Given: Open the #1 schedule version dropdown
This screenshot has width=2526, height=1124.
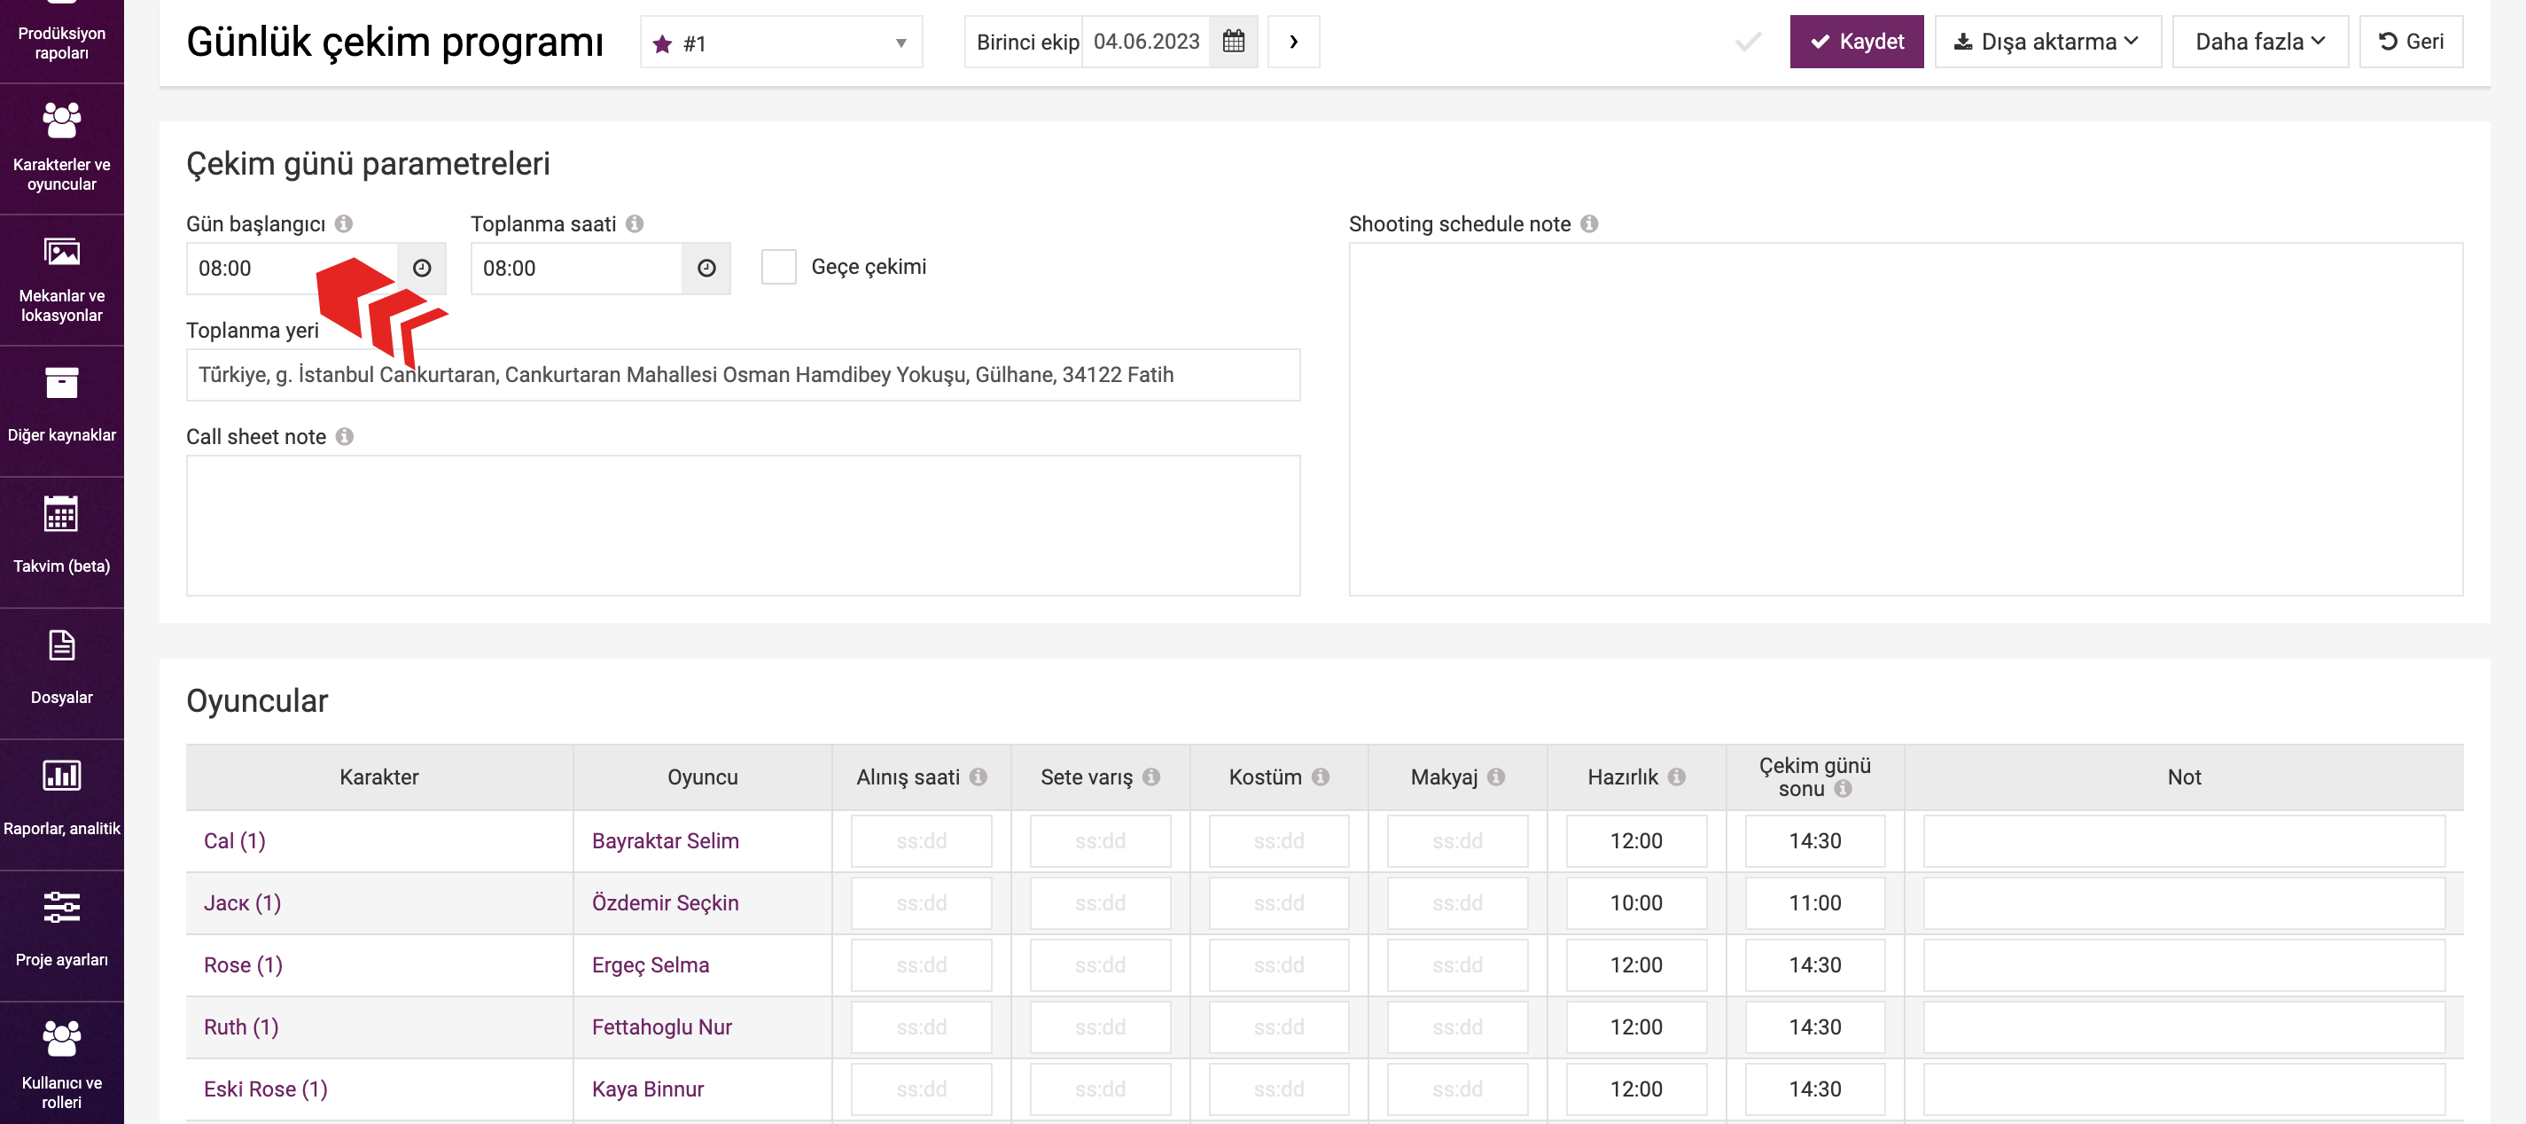Looking at the screenshot, I should tap(782, 43).
